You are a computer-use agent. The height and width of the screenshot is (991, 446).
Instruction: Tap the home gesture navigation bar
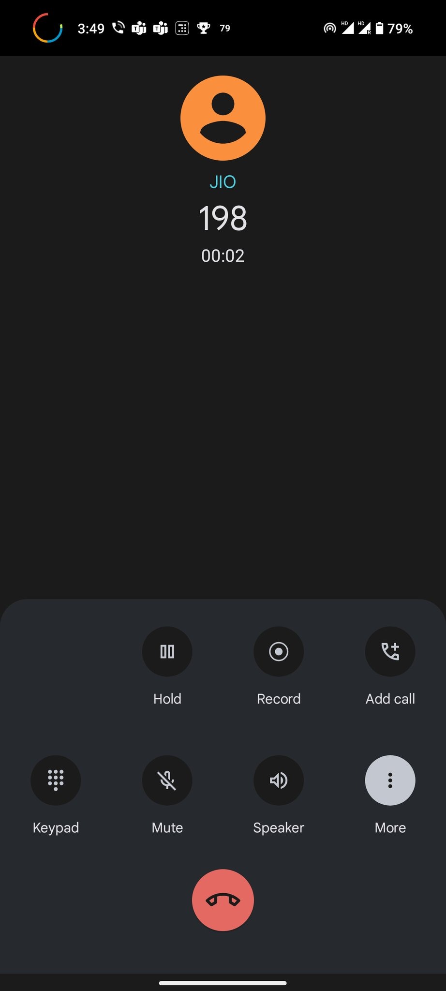click(223, 983)
